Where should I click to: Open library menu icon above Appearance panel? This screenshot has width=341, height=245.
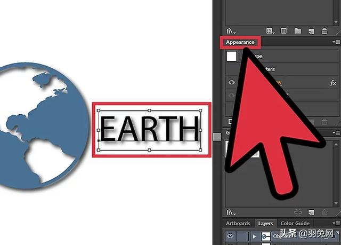coord(231,31)
